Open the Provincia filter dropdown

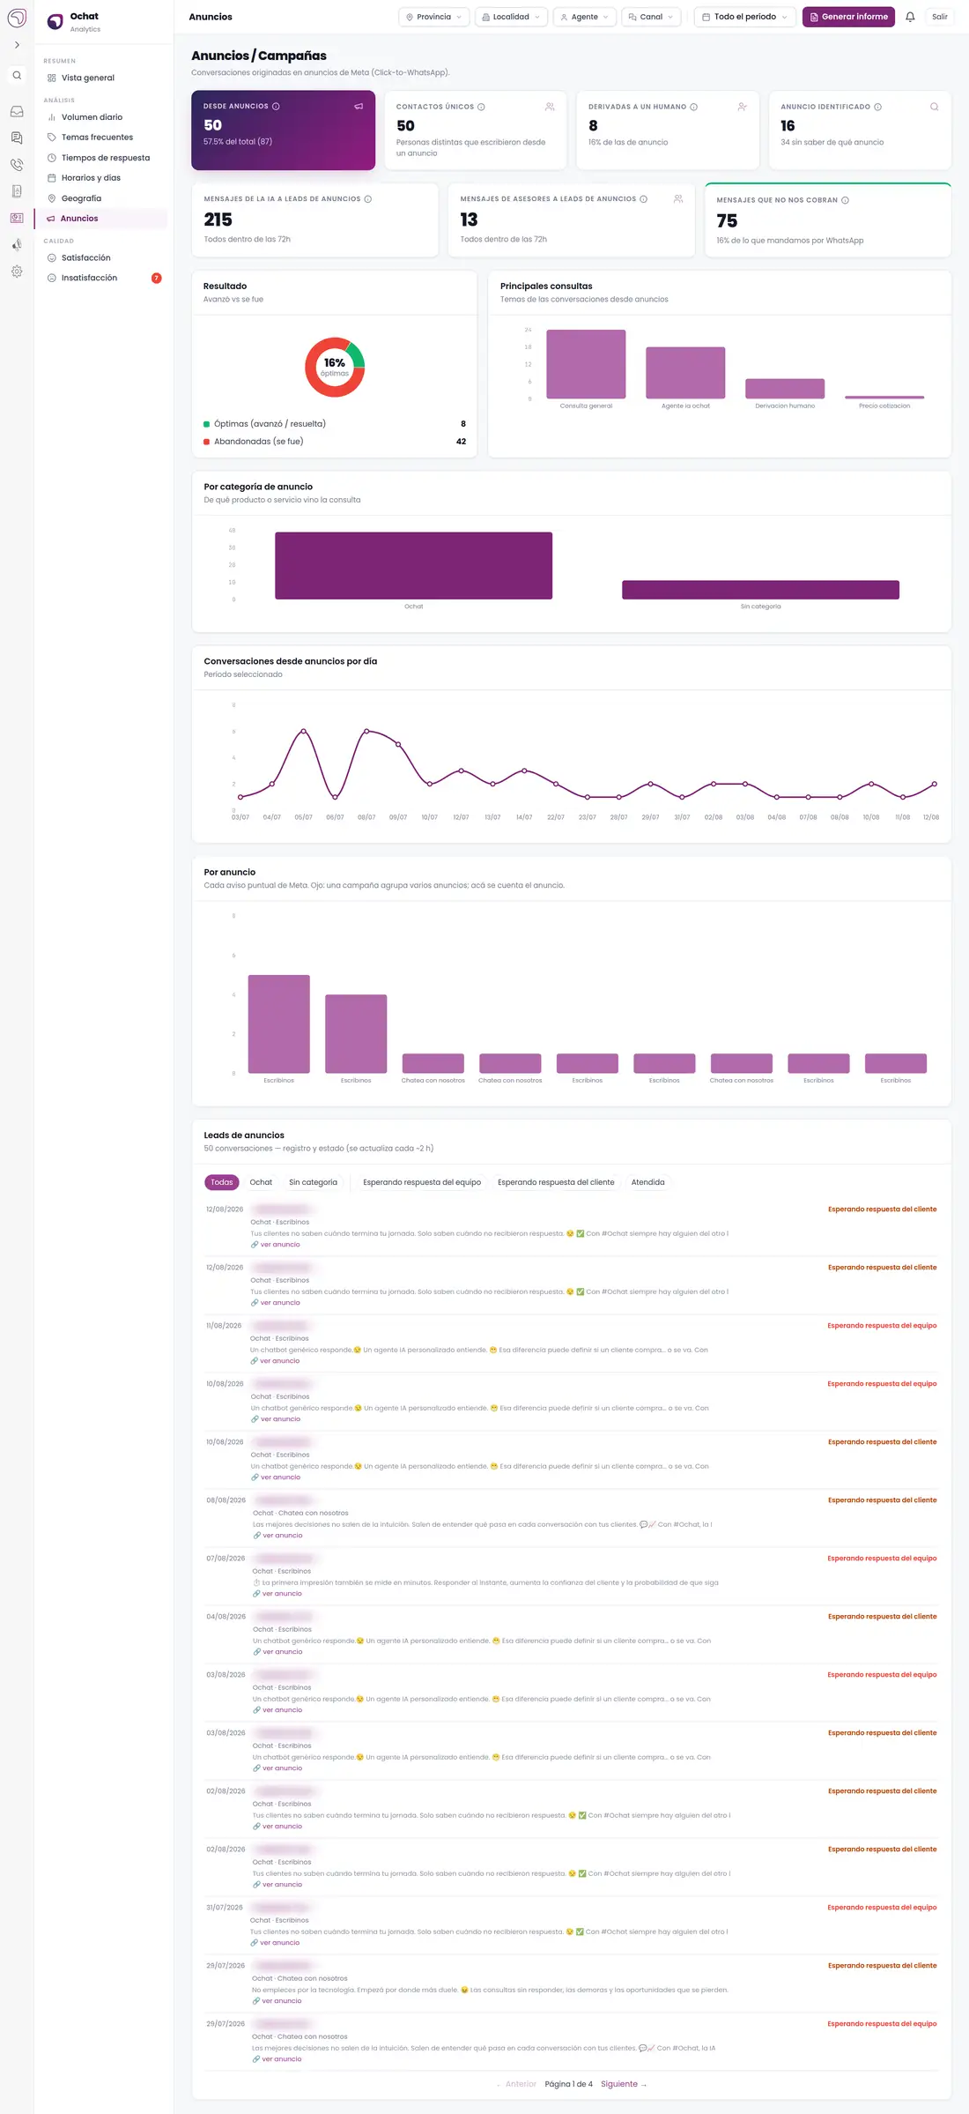click(x=433, y=17)
